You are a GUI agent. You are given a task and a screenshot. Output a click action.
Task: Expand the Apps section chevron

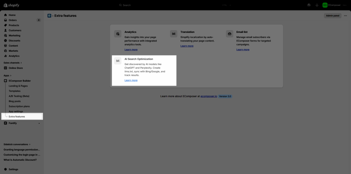click(11, 75)
